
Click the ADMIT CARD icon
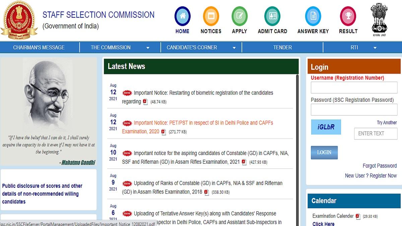pyautogui.click(x=272, y=15)
